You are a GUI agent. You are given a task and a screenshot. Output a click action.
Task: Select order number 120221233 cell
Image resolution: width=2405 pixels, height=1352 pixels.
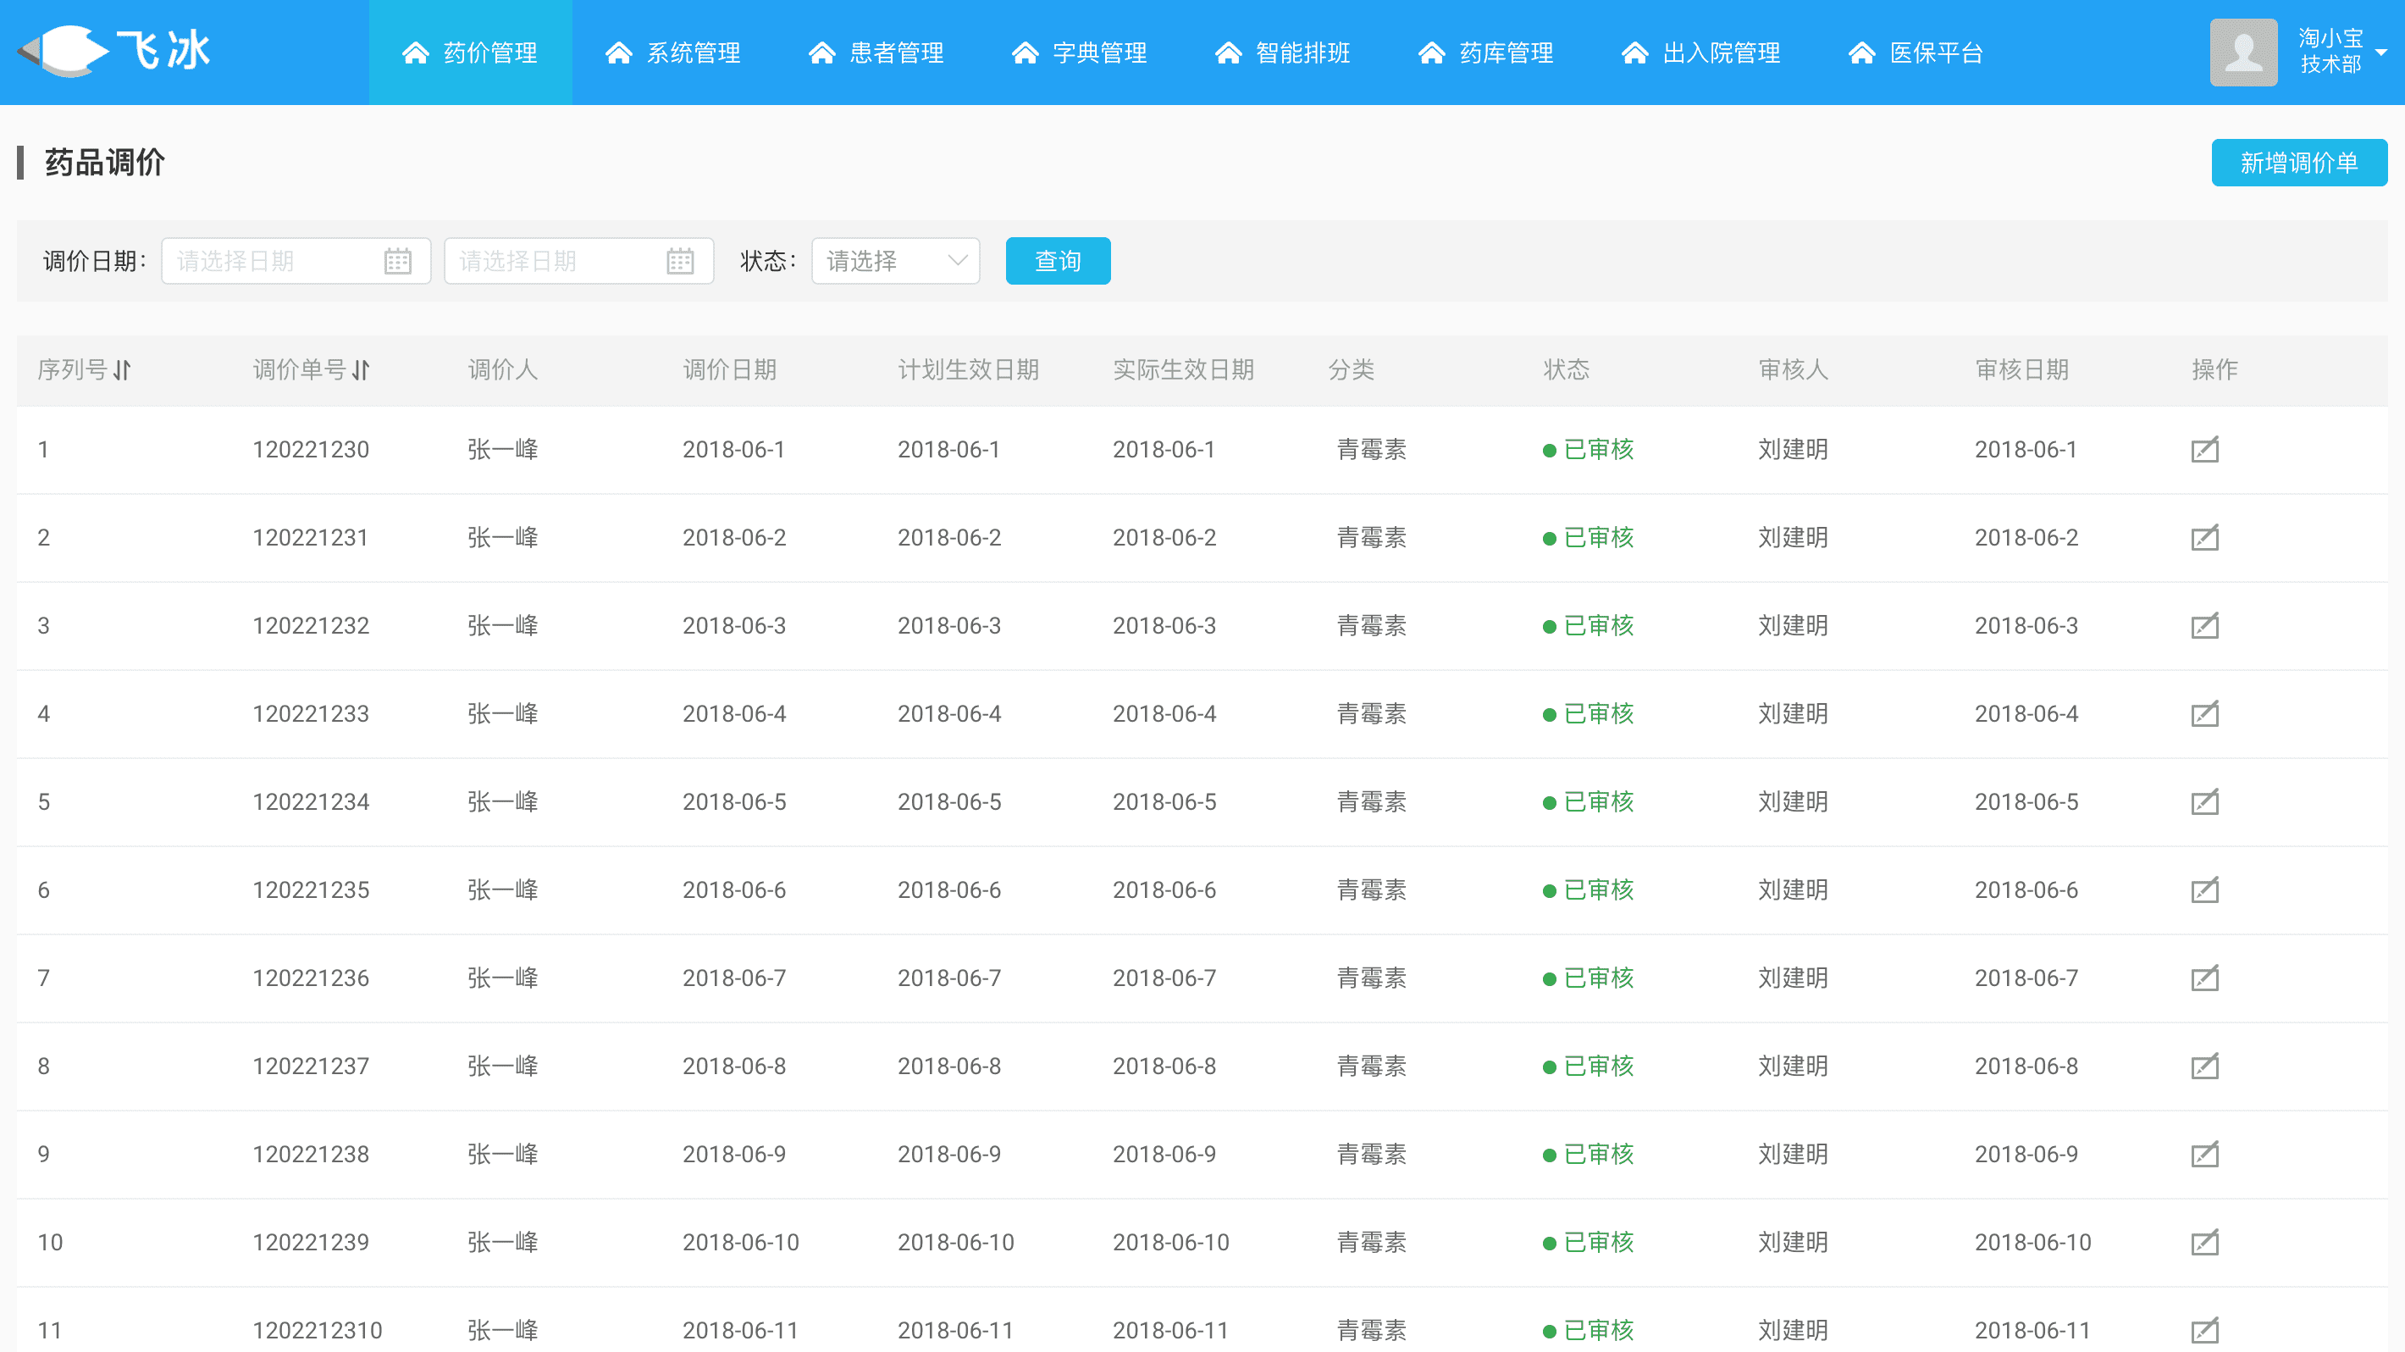(311, 713)
